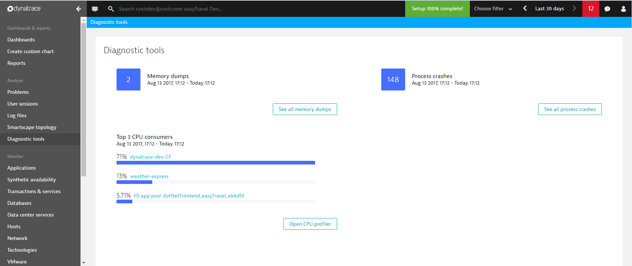Click Setup 100% complete button

click(x=438, y=9)
